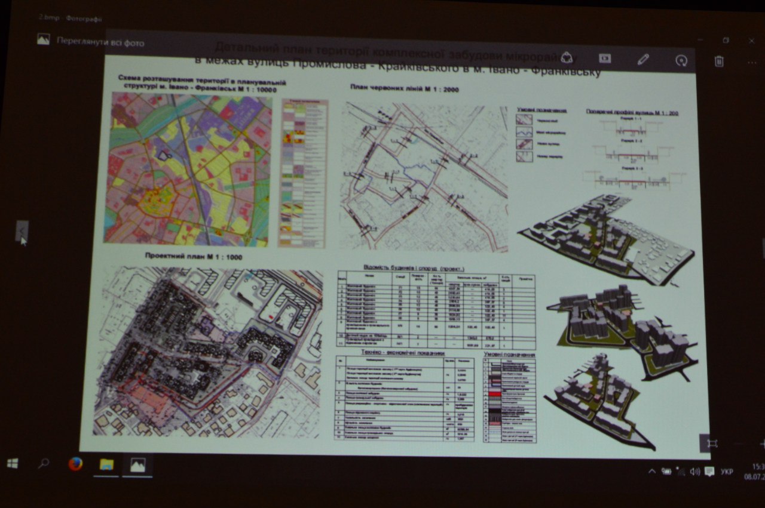765x508 pixels.
Task: Click the zoom in plus button
Action: coord(762,444)
